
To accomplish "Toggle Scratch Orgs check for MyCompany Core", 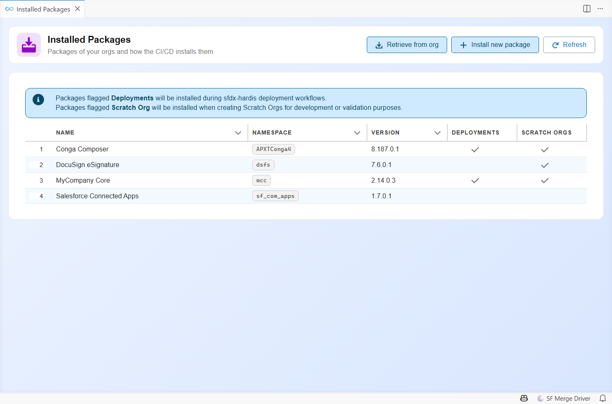I will point(545,181).
